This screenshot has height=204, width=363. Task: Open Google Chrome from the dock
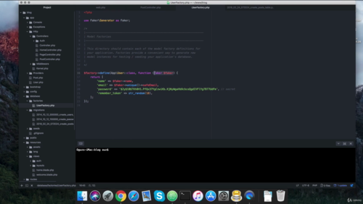[121, 196]
